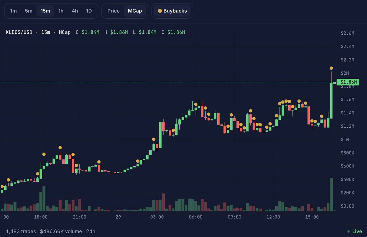The image size is (367, 237).
Task: Click the $1.4M axis label
Action: tap(347, 113)
